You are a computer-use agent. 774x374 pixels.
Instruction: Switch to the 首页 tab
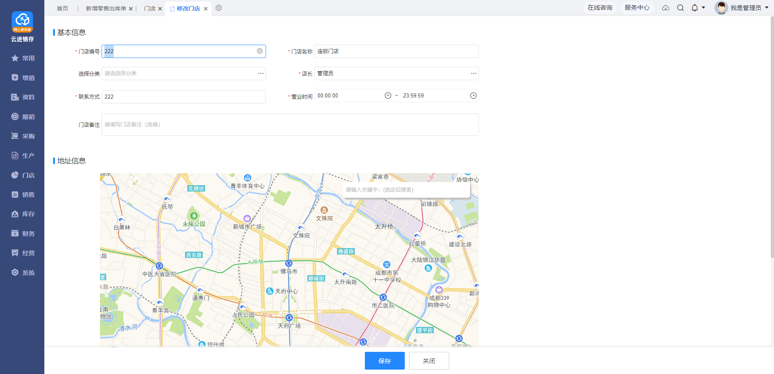62,8
